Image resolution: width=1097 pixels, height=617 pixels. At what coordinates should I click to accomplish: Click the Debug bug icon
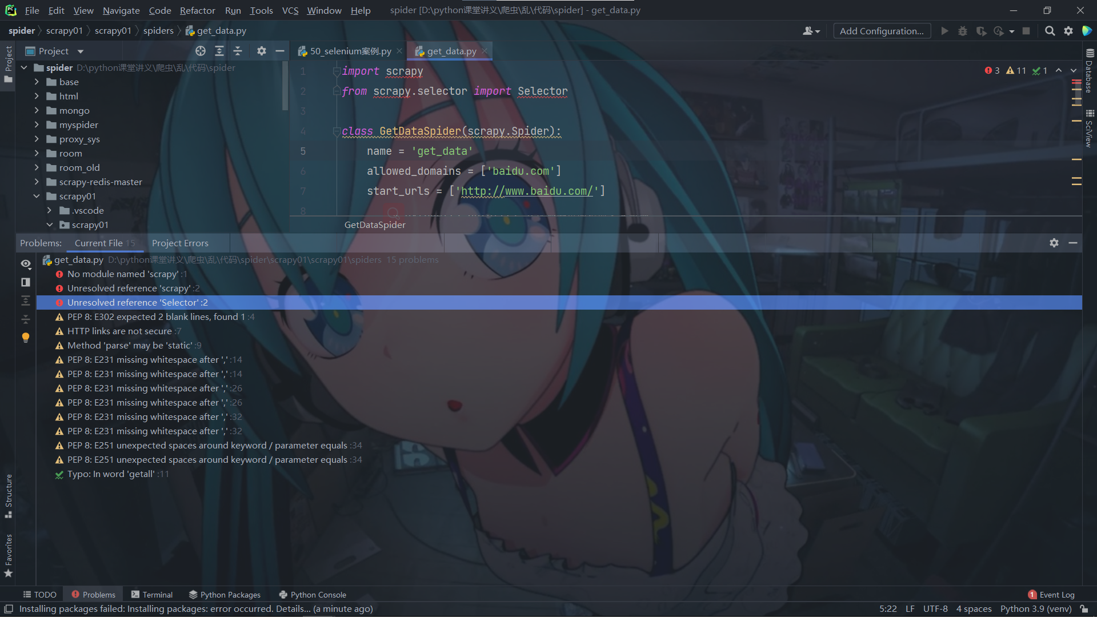point(963,31)
